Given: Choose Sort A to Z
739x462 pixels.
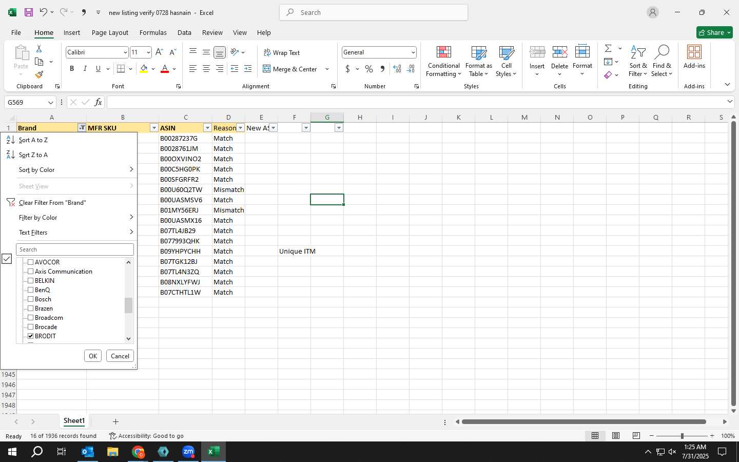Looking at the screenshot, I should 69,140.
